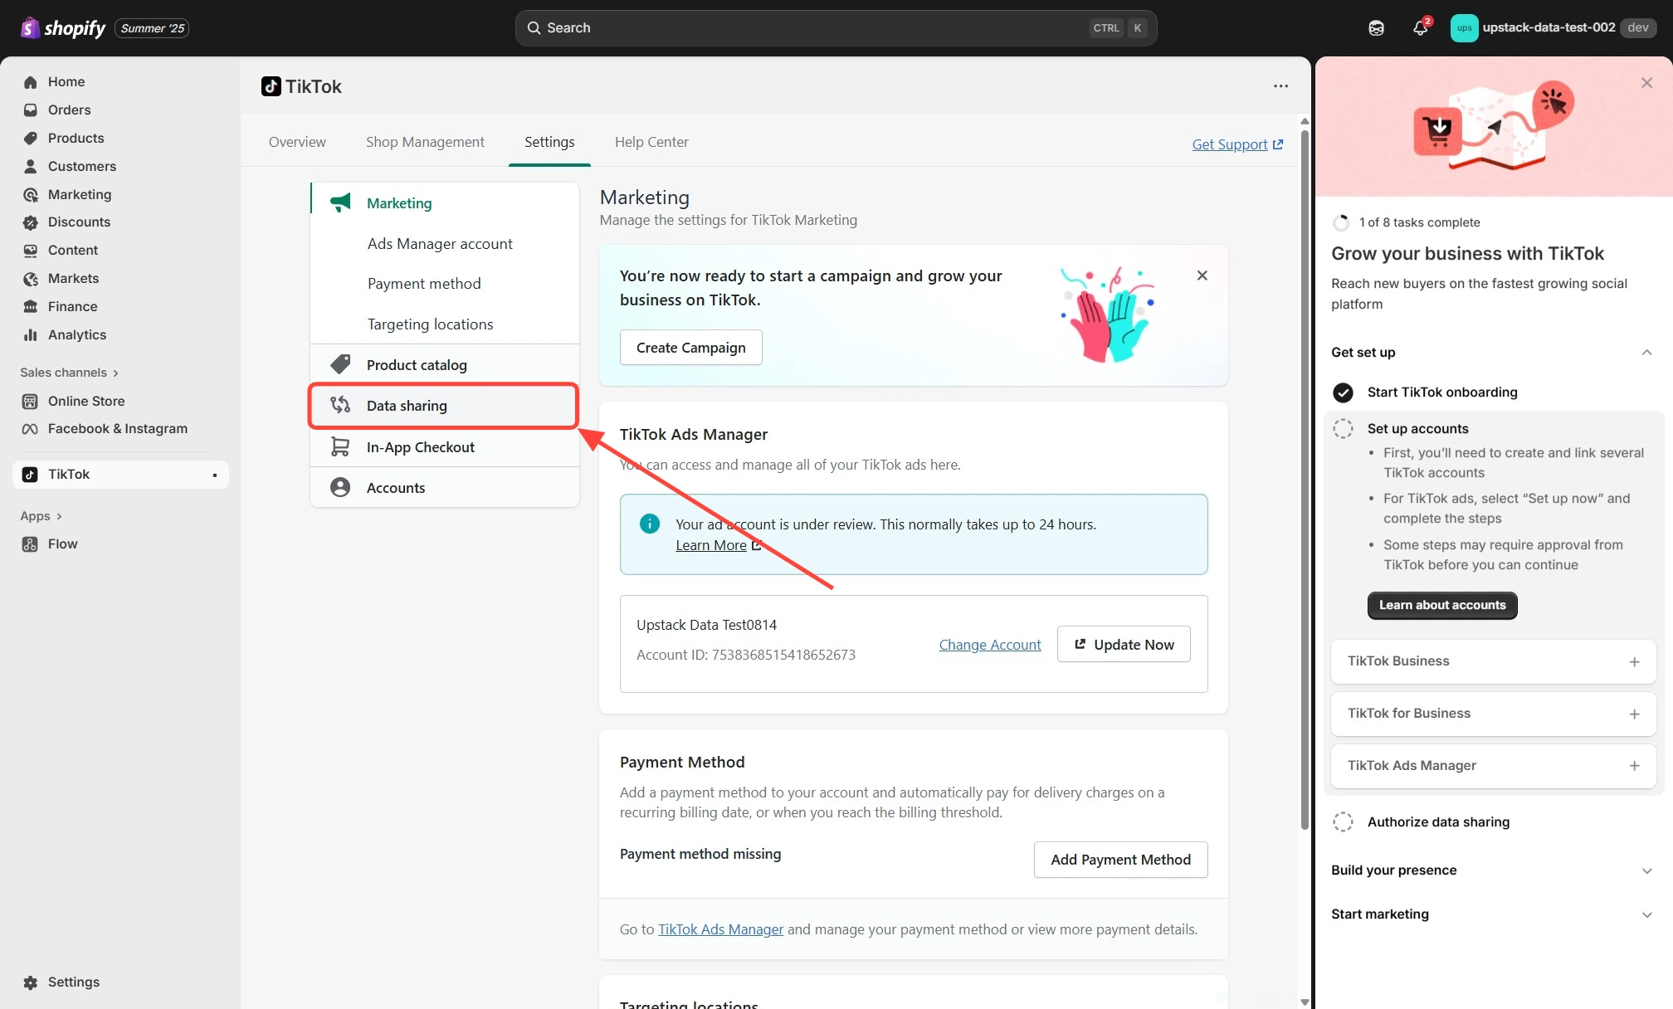The height and width of the screenshot is (1009, 1673).
Task: Click the Settings gear icon
Action: click(x=31, y=982)
